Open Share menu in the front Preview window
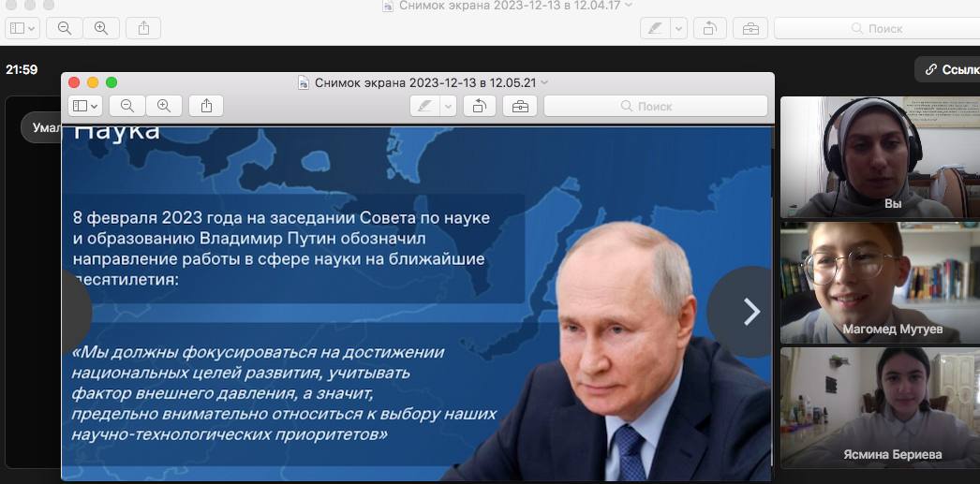 click(206, 106)
